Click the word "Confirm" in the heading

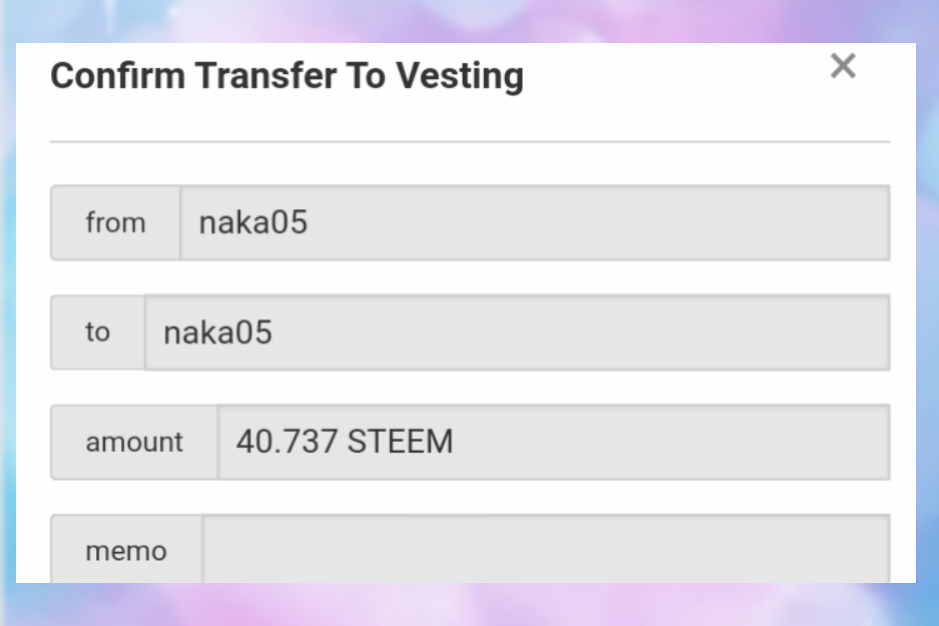118,76
